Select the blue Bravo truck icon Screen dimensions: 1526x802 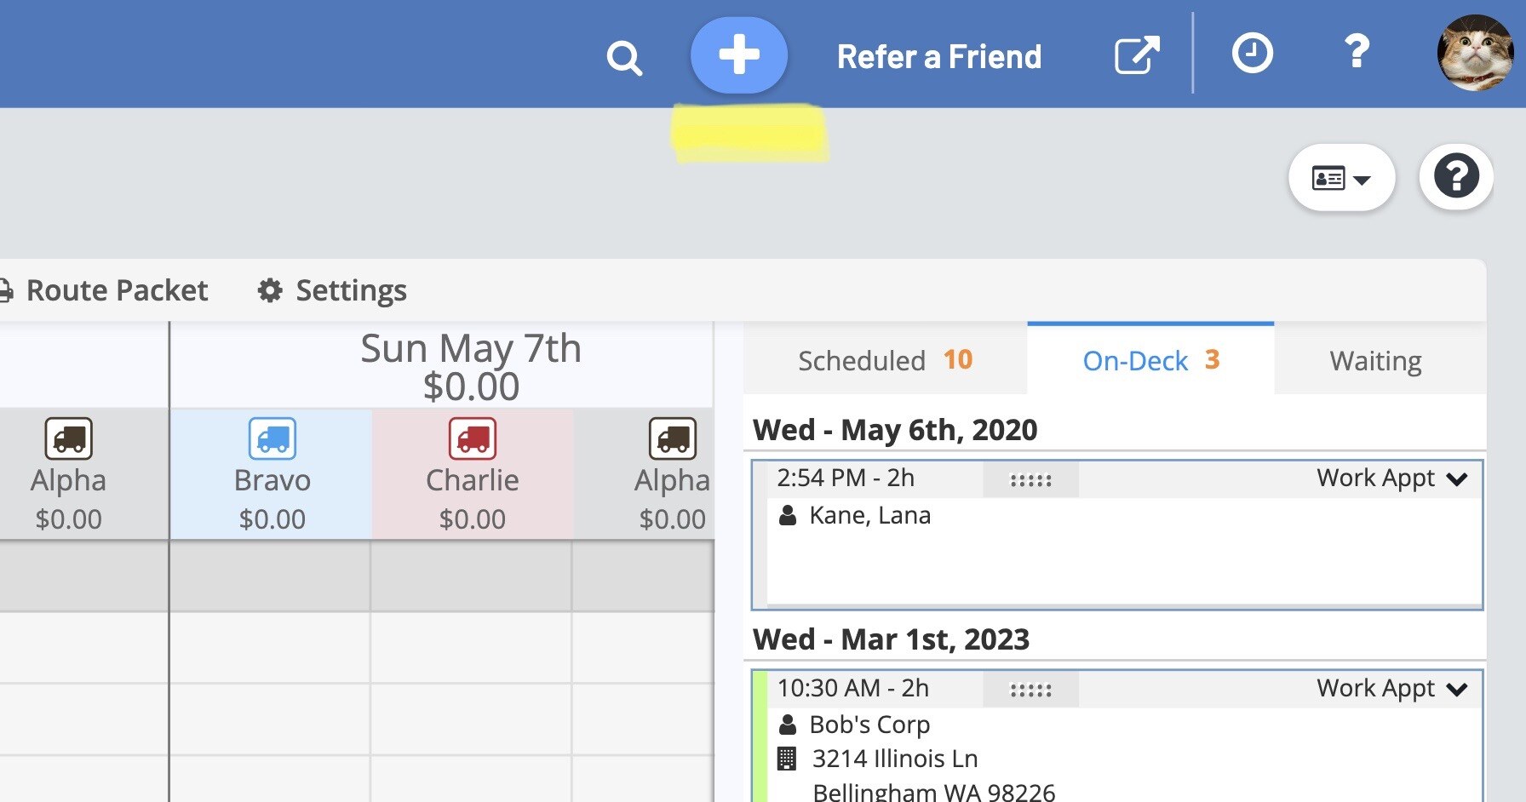coord(272,438)
